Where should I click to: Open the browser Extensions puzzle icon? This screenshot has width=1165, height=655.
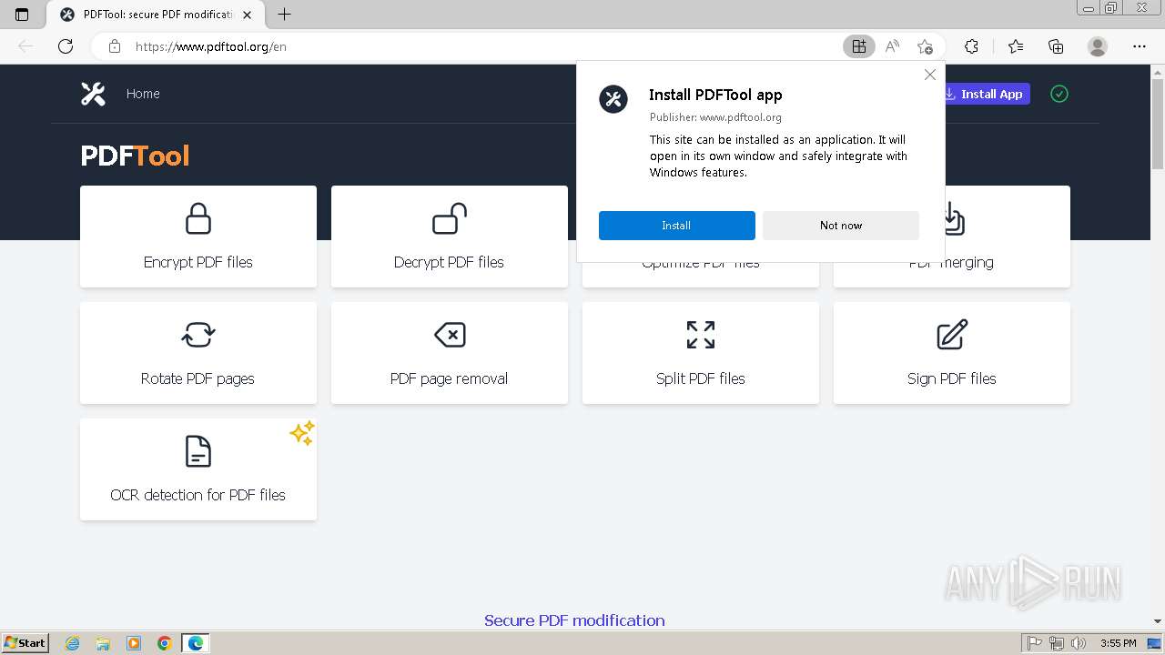click(971, 46)
